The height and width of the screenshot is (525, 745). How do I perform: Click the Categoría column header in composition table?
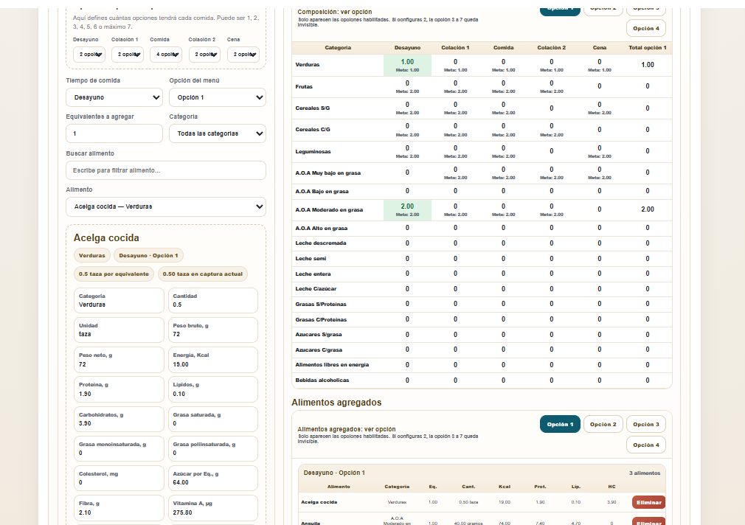[x=338, y=47]
